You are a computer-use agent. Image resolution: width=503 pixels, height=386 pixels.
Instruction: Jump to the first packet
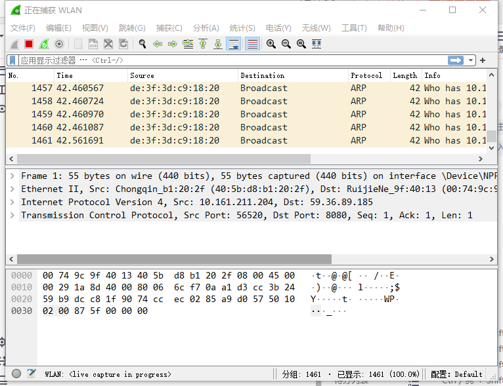pos(203,44)
